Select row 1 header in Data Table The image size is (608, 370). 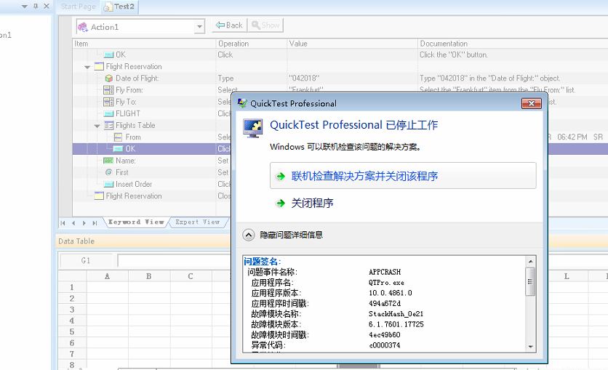click(72, 287)
